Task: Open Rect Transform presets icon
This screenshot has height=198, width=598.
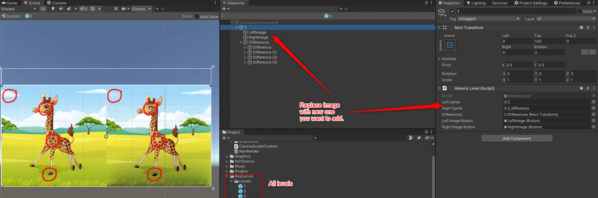Action: click(588, 27)
